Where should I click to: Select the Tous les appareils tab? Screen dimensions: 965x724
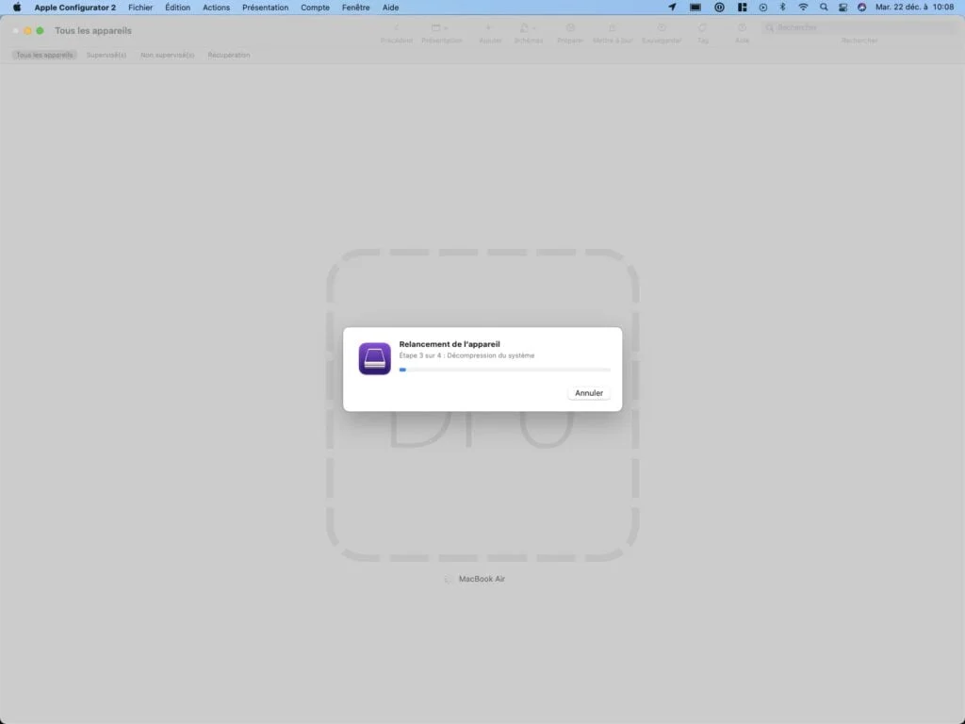(44, 55)
